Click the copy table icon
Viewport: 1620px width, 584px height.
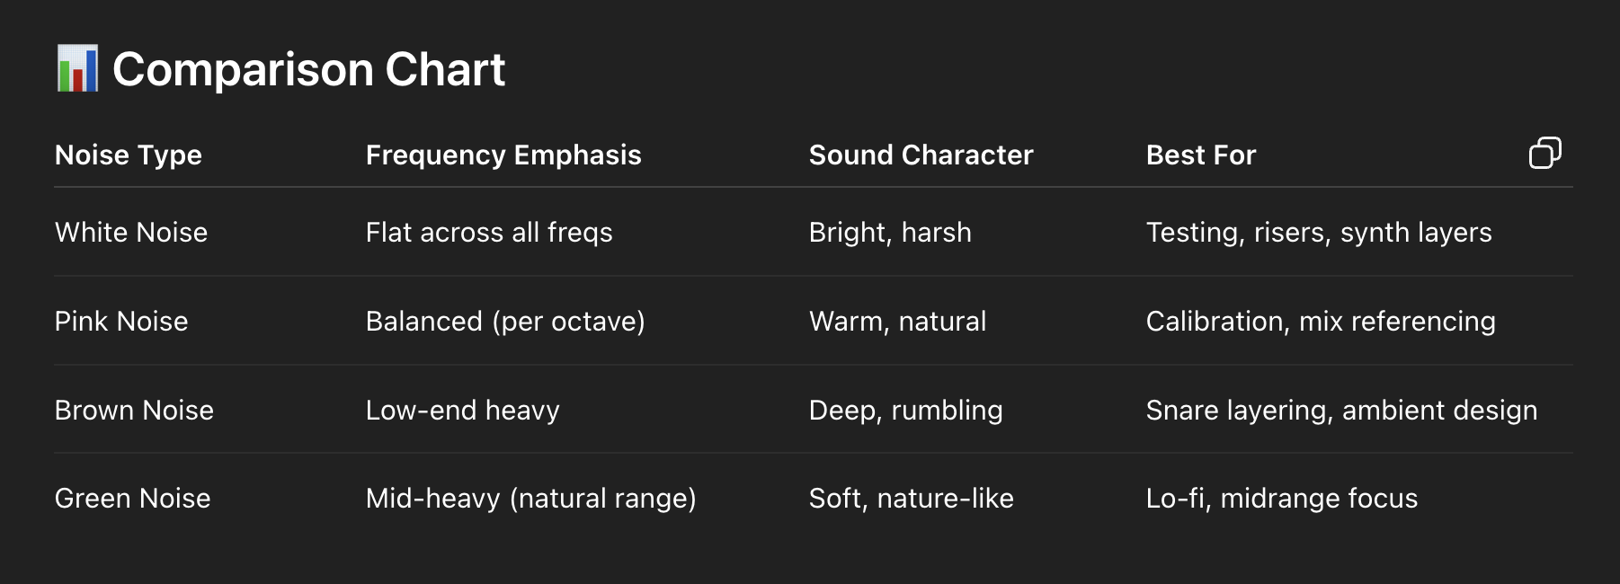[1544, 154]
